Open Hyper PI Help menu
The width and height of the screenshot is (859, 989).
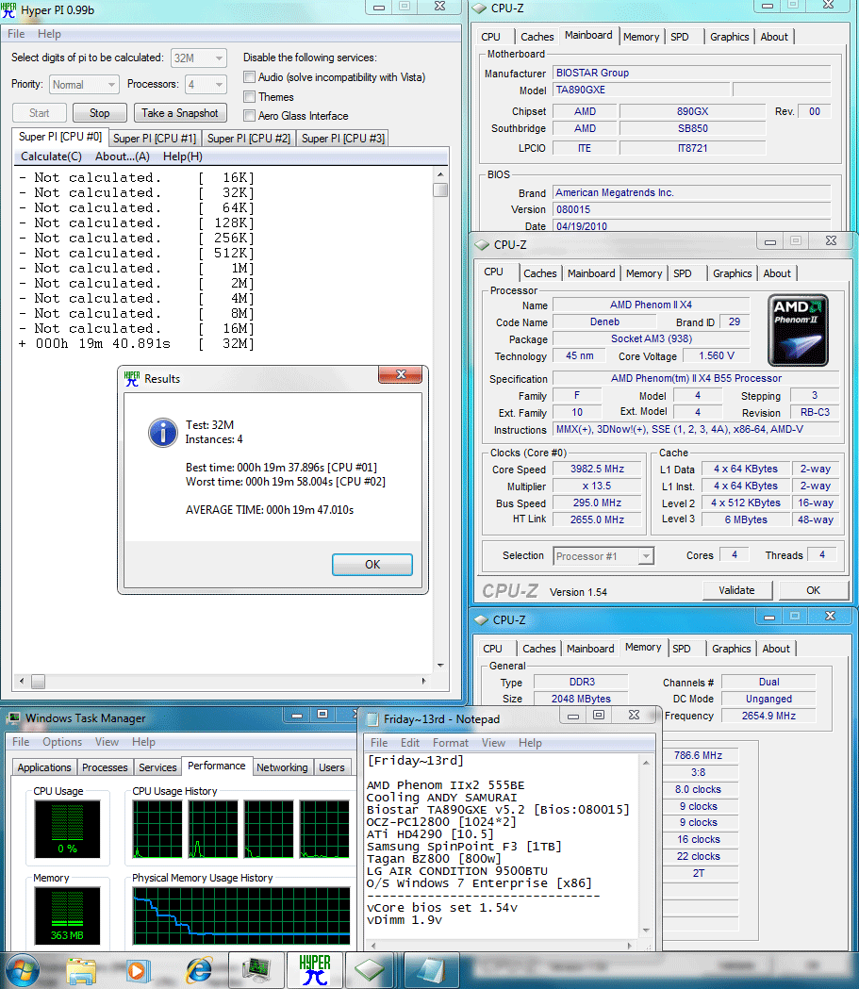pyautogui.click(x=49, y=34)
